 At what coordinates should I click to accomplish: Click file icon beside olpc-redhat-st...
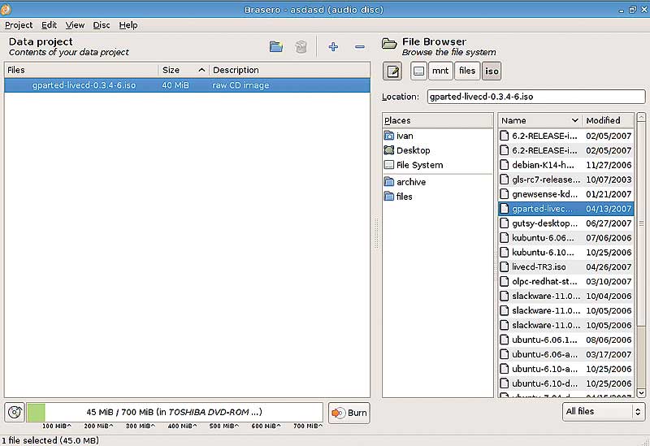click(504, 281)
